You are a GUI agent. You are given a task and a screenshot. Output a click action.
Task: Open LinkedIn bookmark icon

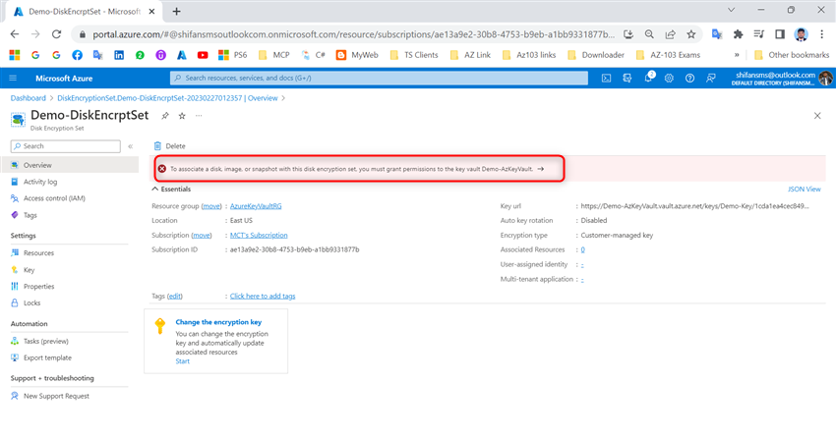click(x=119, y=55)
